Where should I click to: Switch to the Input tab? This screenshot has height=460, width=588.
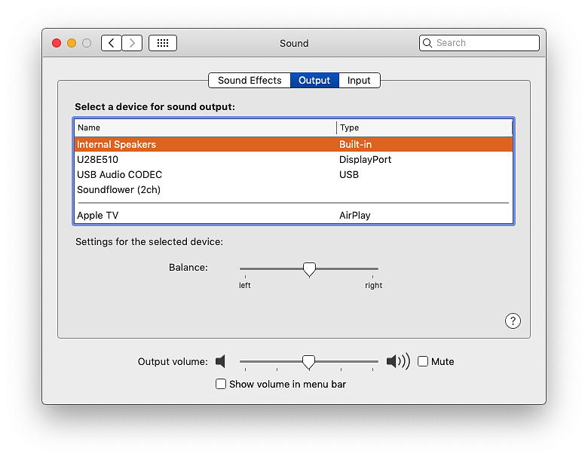tap(359, 80)
